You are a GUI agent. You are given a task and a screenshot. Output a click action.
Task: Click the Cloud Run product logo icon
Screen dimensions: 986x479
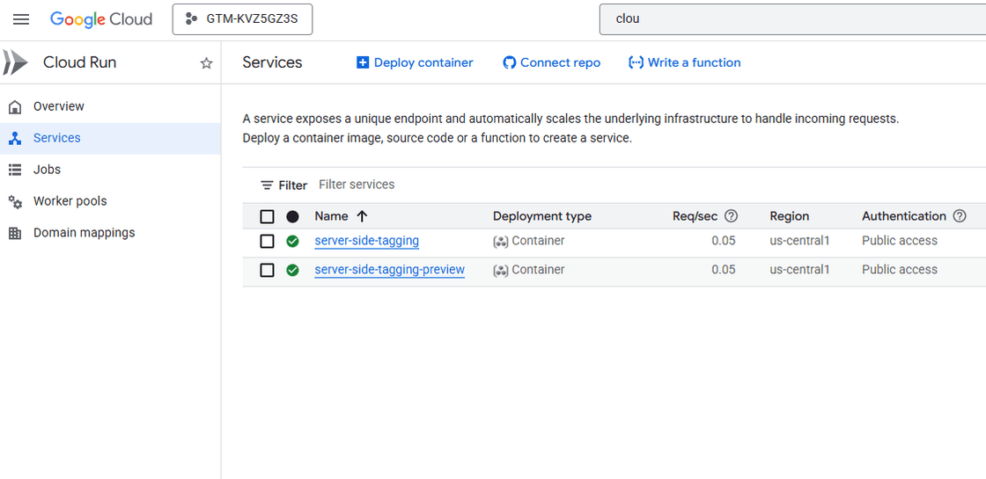point(16,62)
